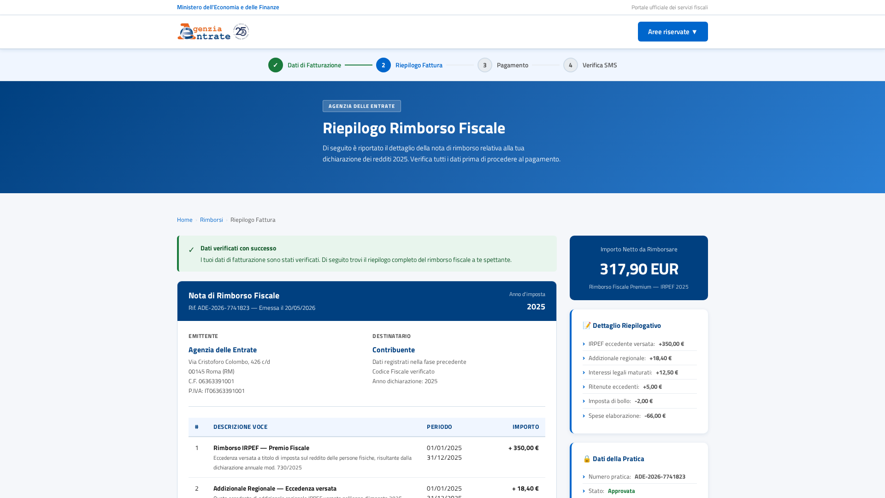Click the Agenzia Entrate logo

[x=204, y=32]
